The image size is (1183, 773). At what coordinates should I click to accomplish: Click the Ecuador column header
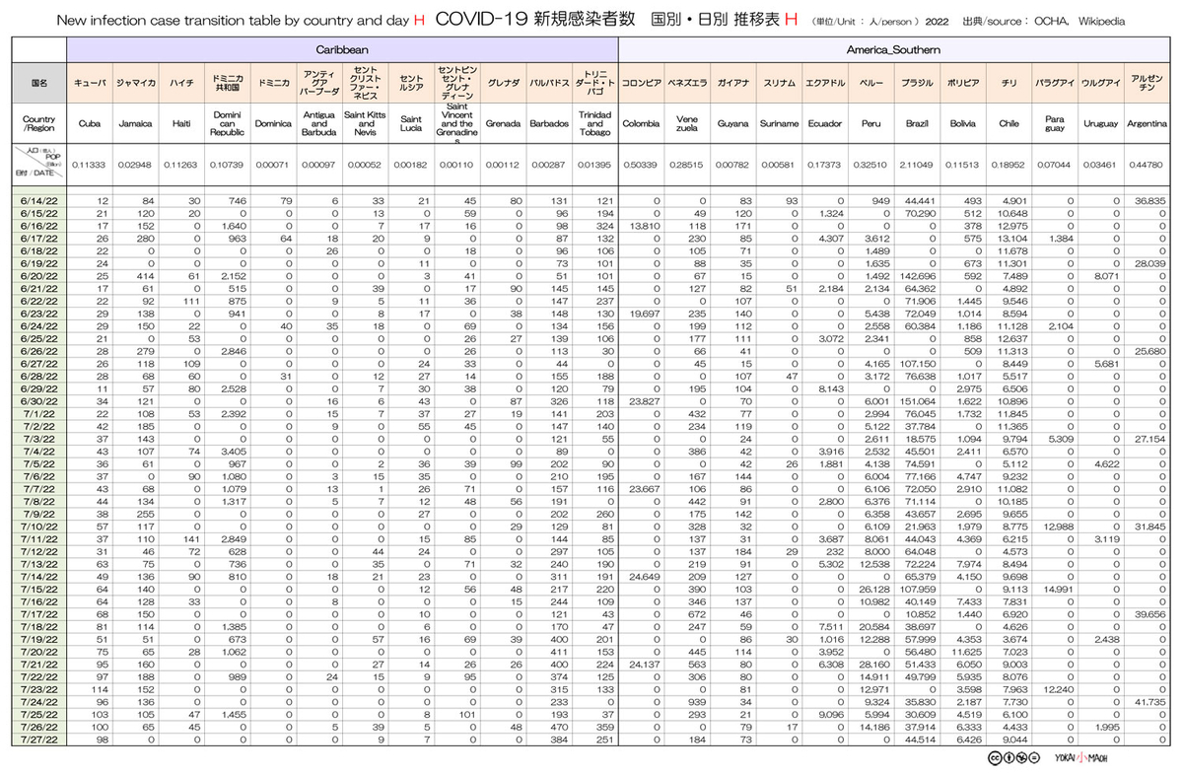[825, 124]
